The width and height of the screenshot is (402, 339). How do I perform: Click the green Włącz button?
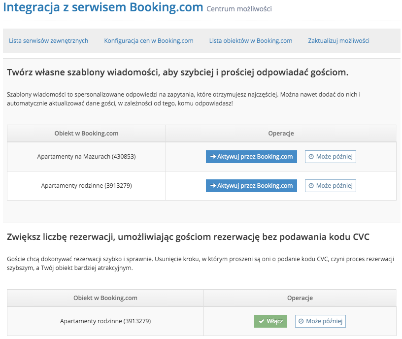pos(271,321)
